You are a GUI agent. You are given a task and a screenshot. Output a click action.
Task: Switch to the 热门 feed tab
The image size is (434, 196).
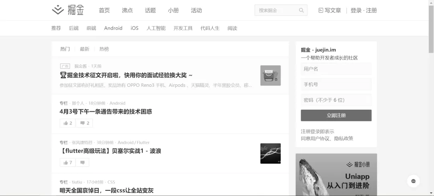[x=65, y=49]
